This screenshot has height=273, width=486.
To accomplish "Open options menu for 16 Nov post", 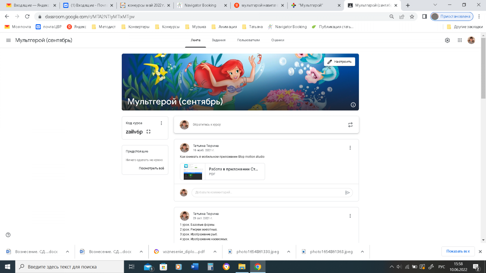I will (x=350, y=148).
